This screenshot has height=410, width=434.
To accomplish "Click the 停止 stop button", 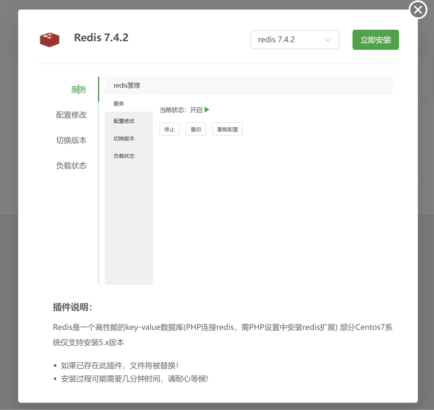I will tap(170, 129).
